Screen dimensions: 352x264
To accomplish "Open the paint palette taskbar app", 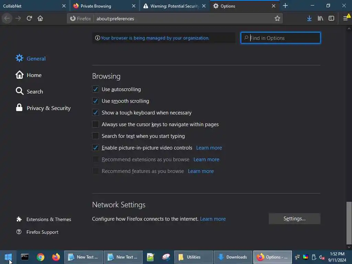I will tap(166, 257).
